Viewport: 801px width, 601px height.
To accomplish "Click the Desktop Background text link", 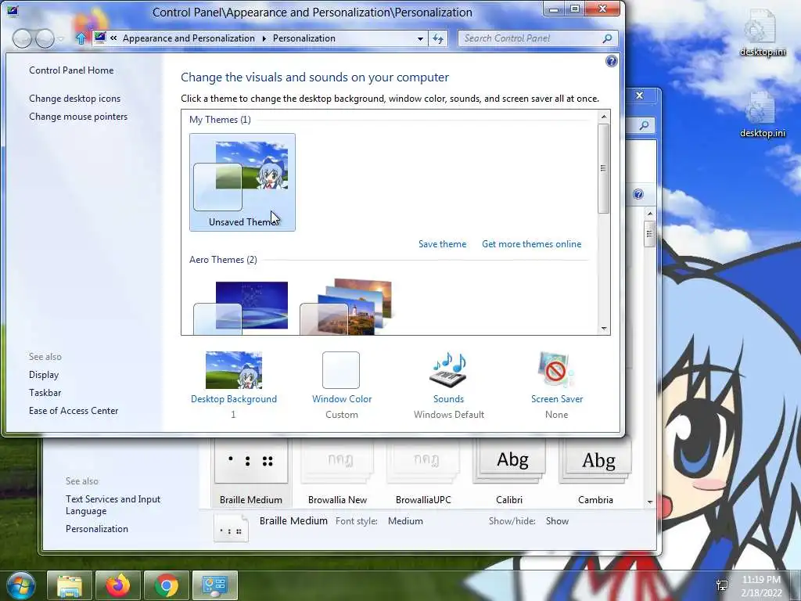I will pos(234,399).
